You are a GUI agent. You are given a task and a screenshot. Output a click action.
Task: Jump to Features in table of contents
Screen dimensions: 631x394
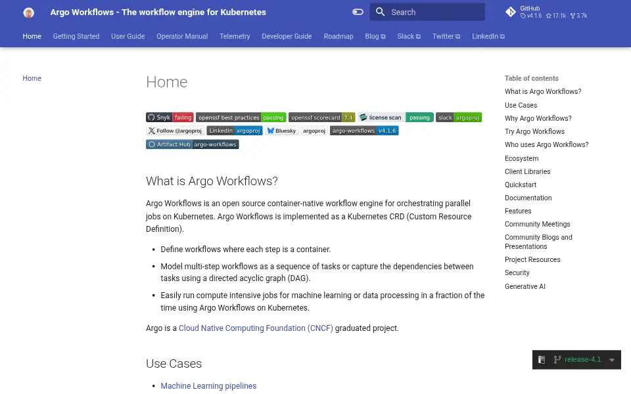pos(518,211)
